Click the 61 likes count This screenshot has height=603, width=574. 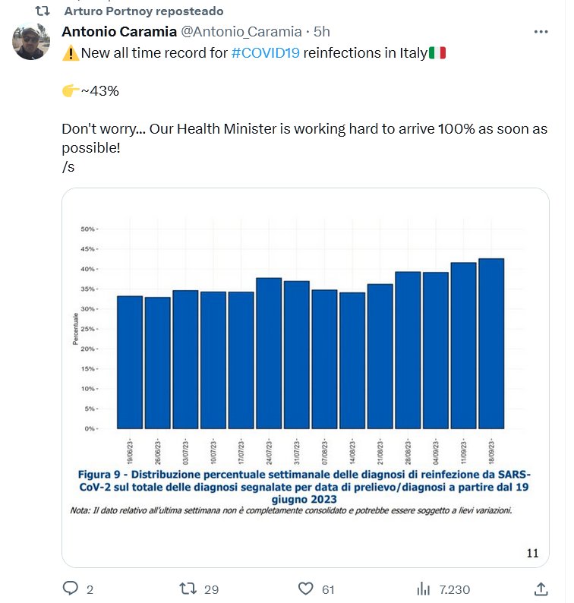[328, 589]
